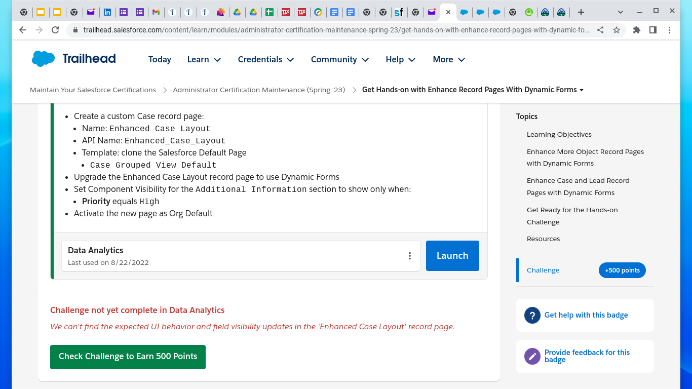
Task: Jump to Get Ready for the Hands-on Challenge
Action: point(572,216)
